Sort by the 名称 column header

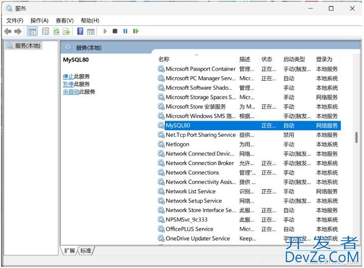tap(164, 59)
